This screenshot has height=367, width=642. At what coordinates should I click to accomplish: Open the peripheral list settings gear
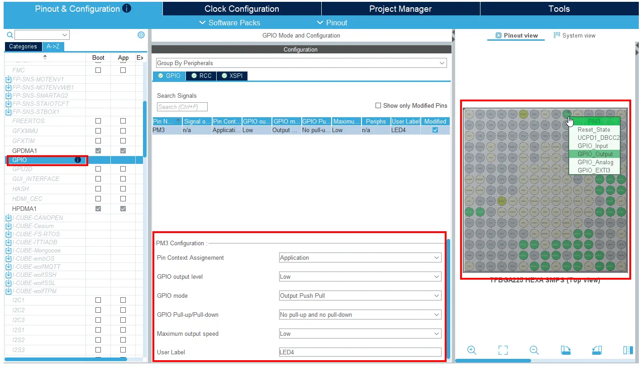coord(141,35)
